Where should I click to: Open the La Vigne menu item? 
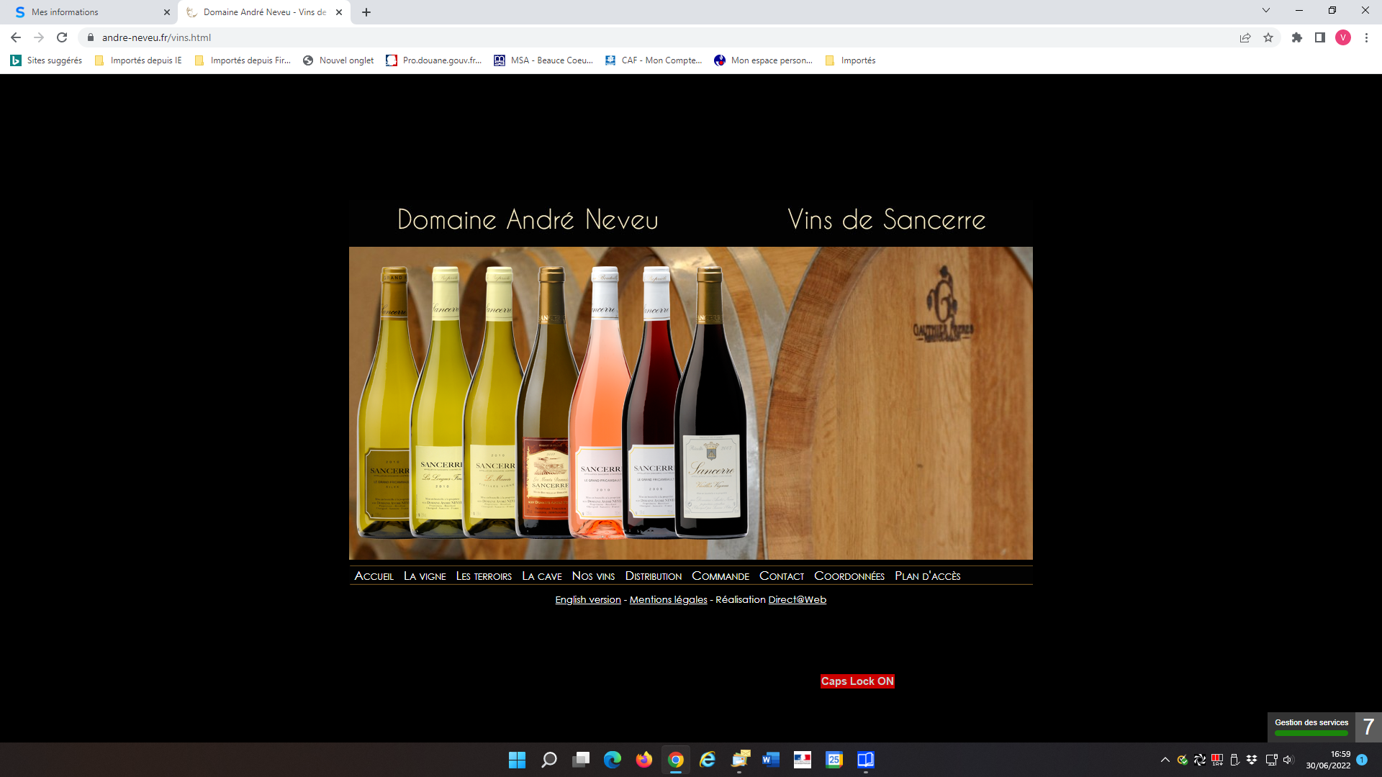(x=425, y=576)
